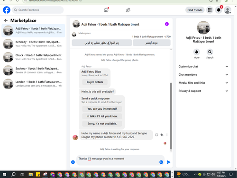Open Sushma conversation in list
The height and width of the screenshot is (178, 237).
pyautogui.click(x=33, y=71)
